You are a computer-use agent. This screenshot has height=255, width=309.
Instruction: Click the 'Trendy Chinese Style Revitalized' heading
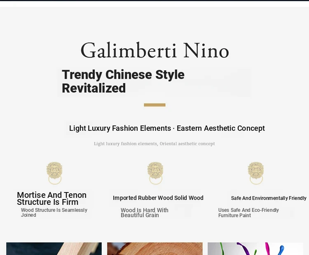coord(123,81)
